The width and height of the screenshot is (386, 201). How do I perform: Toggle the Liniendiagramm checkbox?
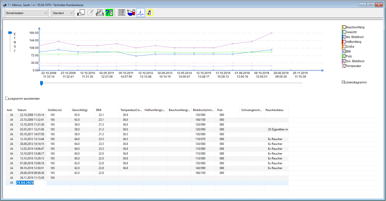(x=343, y=82)
